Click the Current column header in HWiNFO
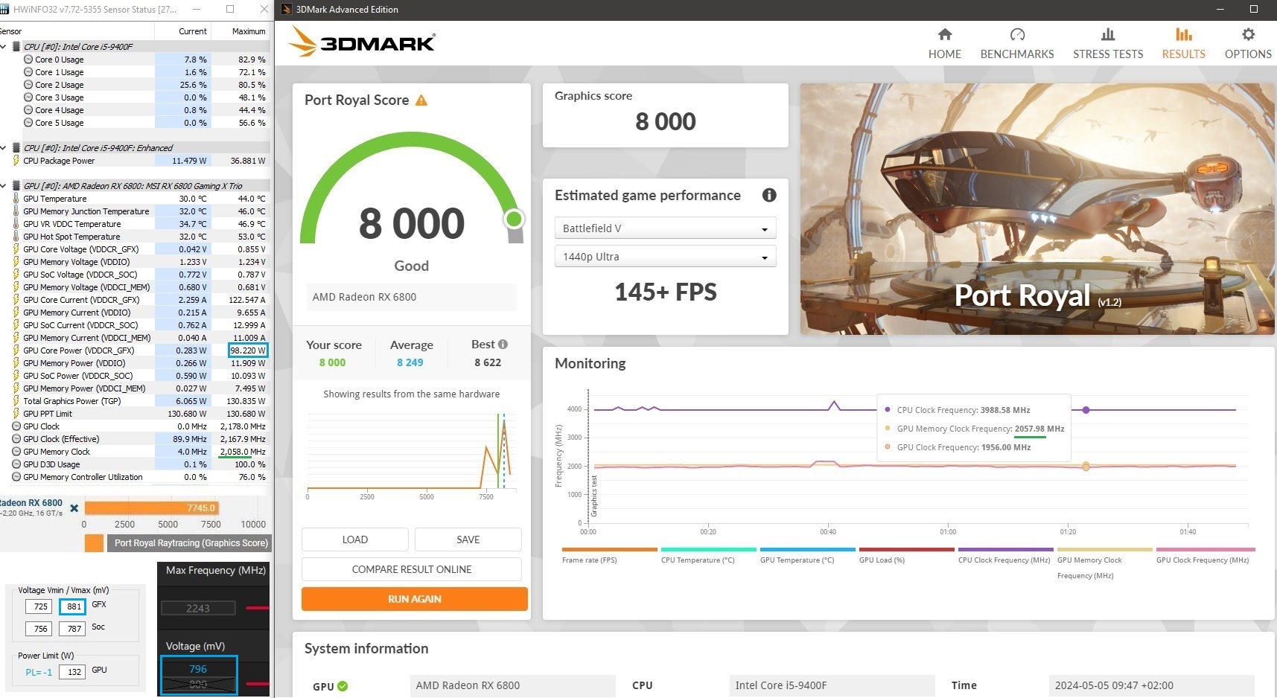The height and width of the screenshot is (698, 1277). [183, 31]
